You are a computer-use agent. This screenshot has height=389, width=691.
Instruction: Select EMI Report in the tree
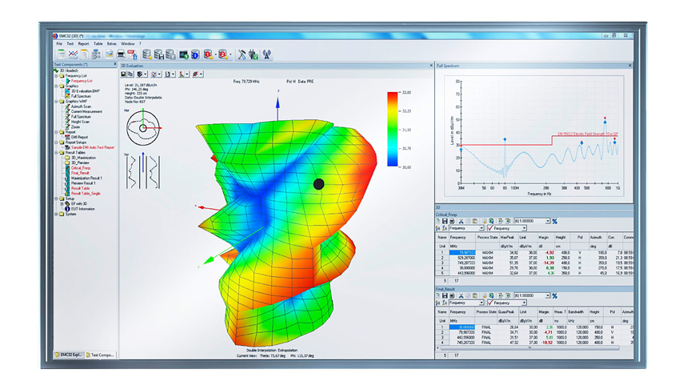(78, 137)
